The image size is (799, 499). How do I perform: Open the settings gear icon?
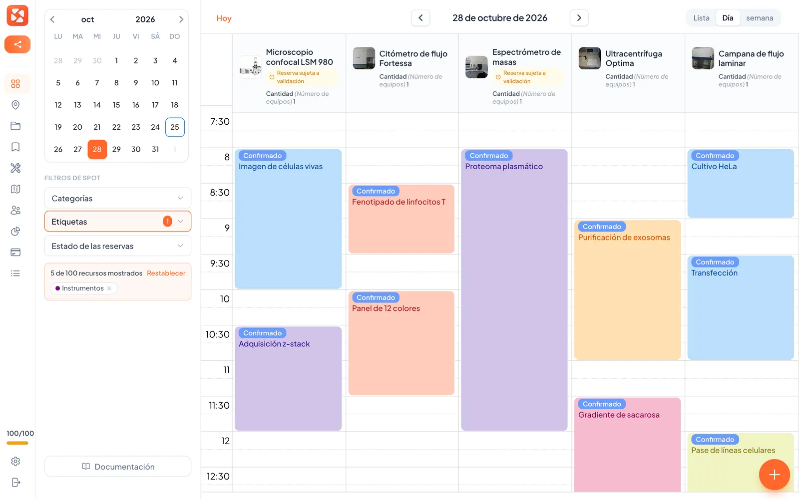coord(15,461)
